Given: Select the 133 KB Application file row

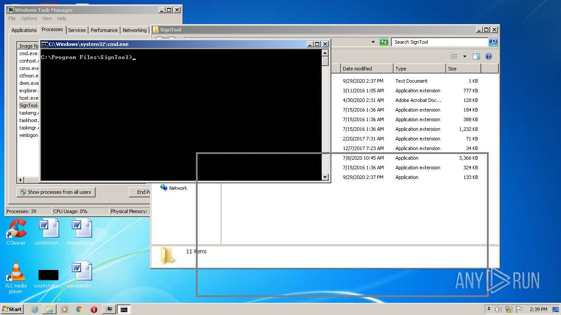Looking at the screenshot, I should pos(410,177).
